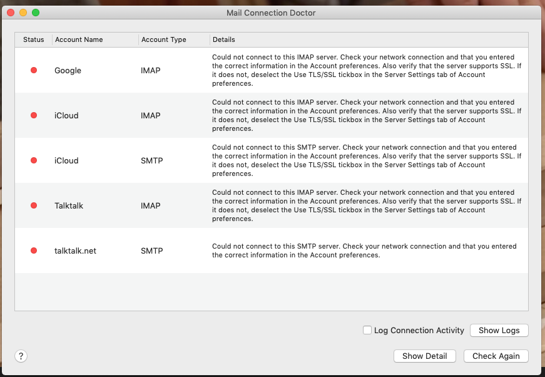Select the Talktalk account name
The image size is (545, 377).
click(69, 206)
